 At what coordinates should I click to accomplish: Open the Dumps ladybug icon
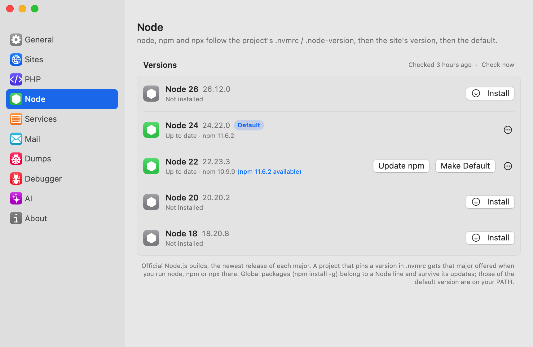pos(16,159)
